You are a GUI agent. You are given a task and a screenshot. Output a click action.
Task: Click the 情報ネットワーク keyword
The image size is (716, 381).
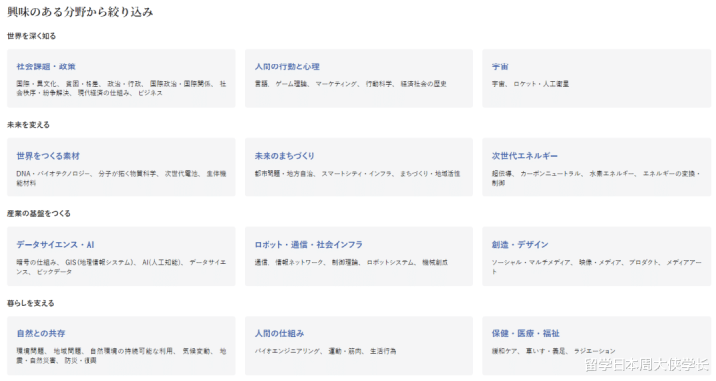pyautogui.click(x=299, y=262)
